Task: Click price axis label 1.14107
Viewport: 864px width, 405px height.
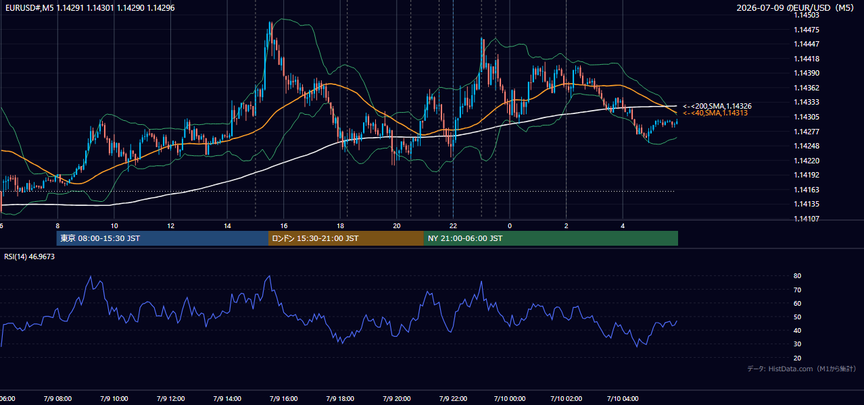Action: pos(807,219)
